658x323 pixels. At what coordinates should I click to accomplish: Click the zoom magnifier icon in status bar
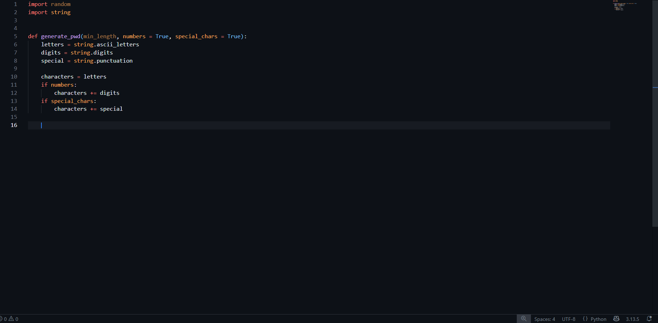524,319
